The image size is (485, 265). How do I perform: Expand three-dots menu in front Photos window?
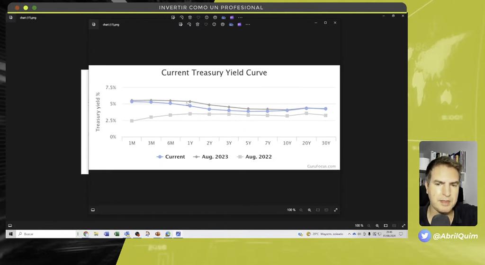click(x=248, y=24)
